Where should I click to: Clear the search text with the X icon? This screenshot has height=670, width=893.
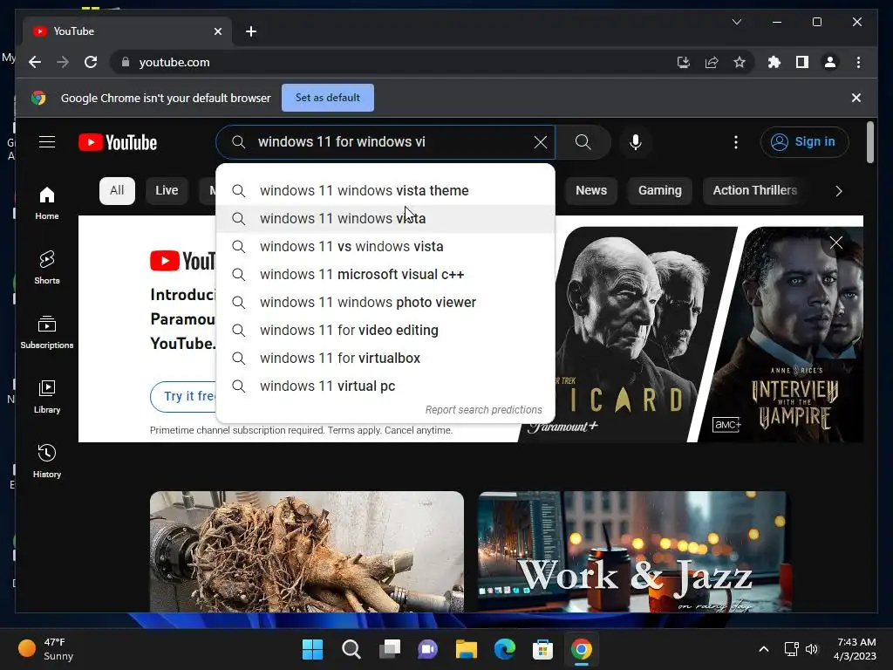[541, 142]
